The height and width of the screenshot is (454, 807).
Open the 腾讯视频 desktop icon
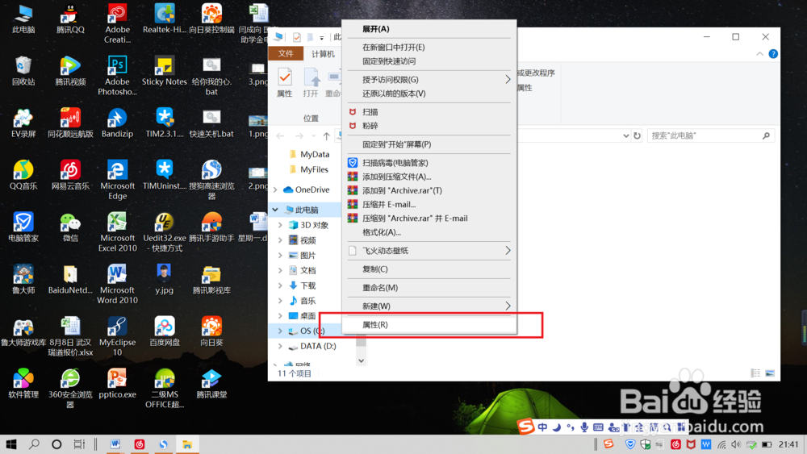pos(70,71)
